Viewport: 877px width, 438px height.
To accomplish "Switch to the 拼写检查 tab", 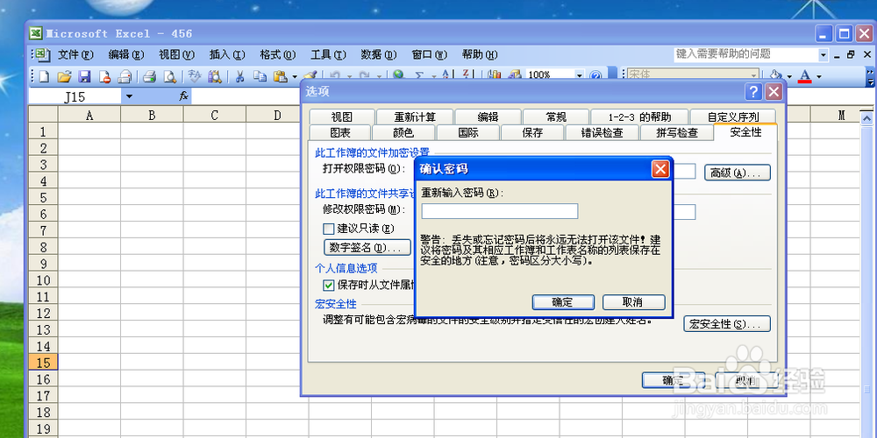I will pyautogui.click(x=677, y=133).
